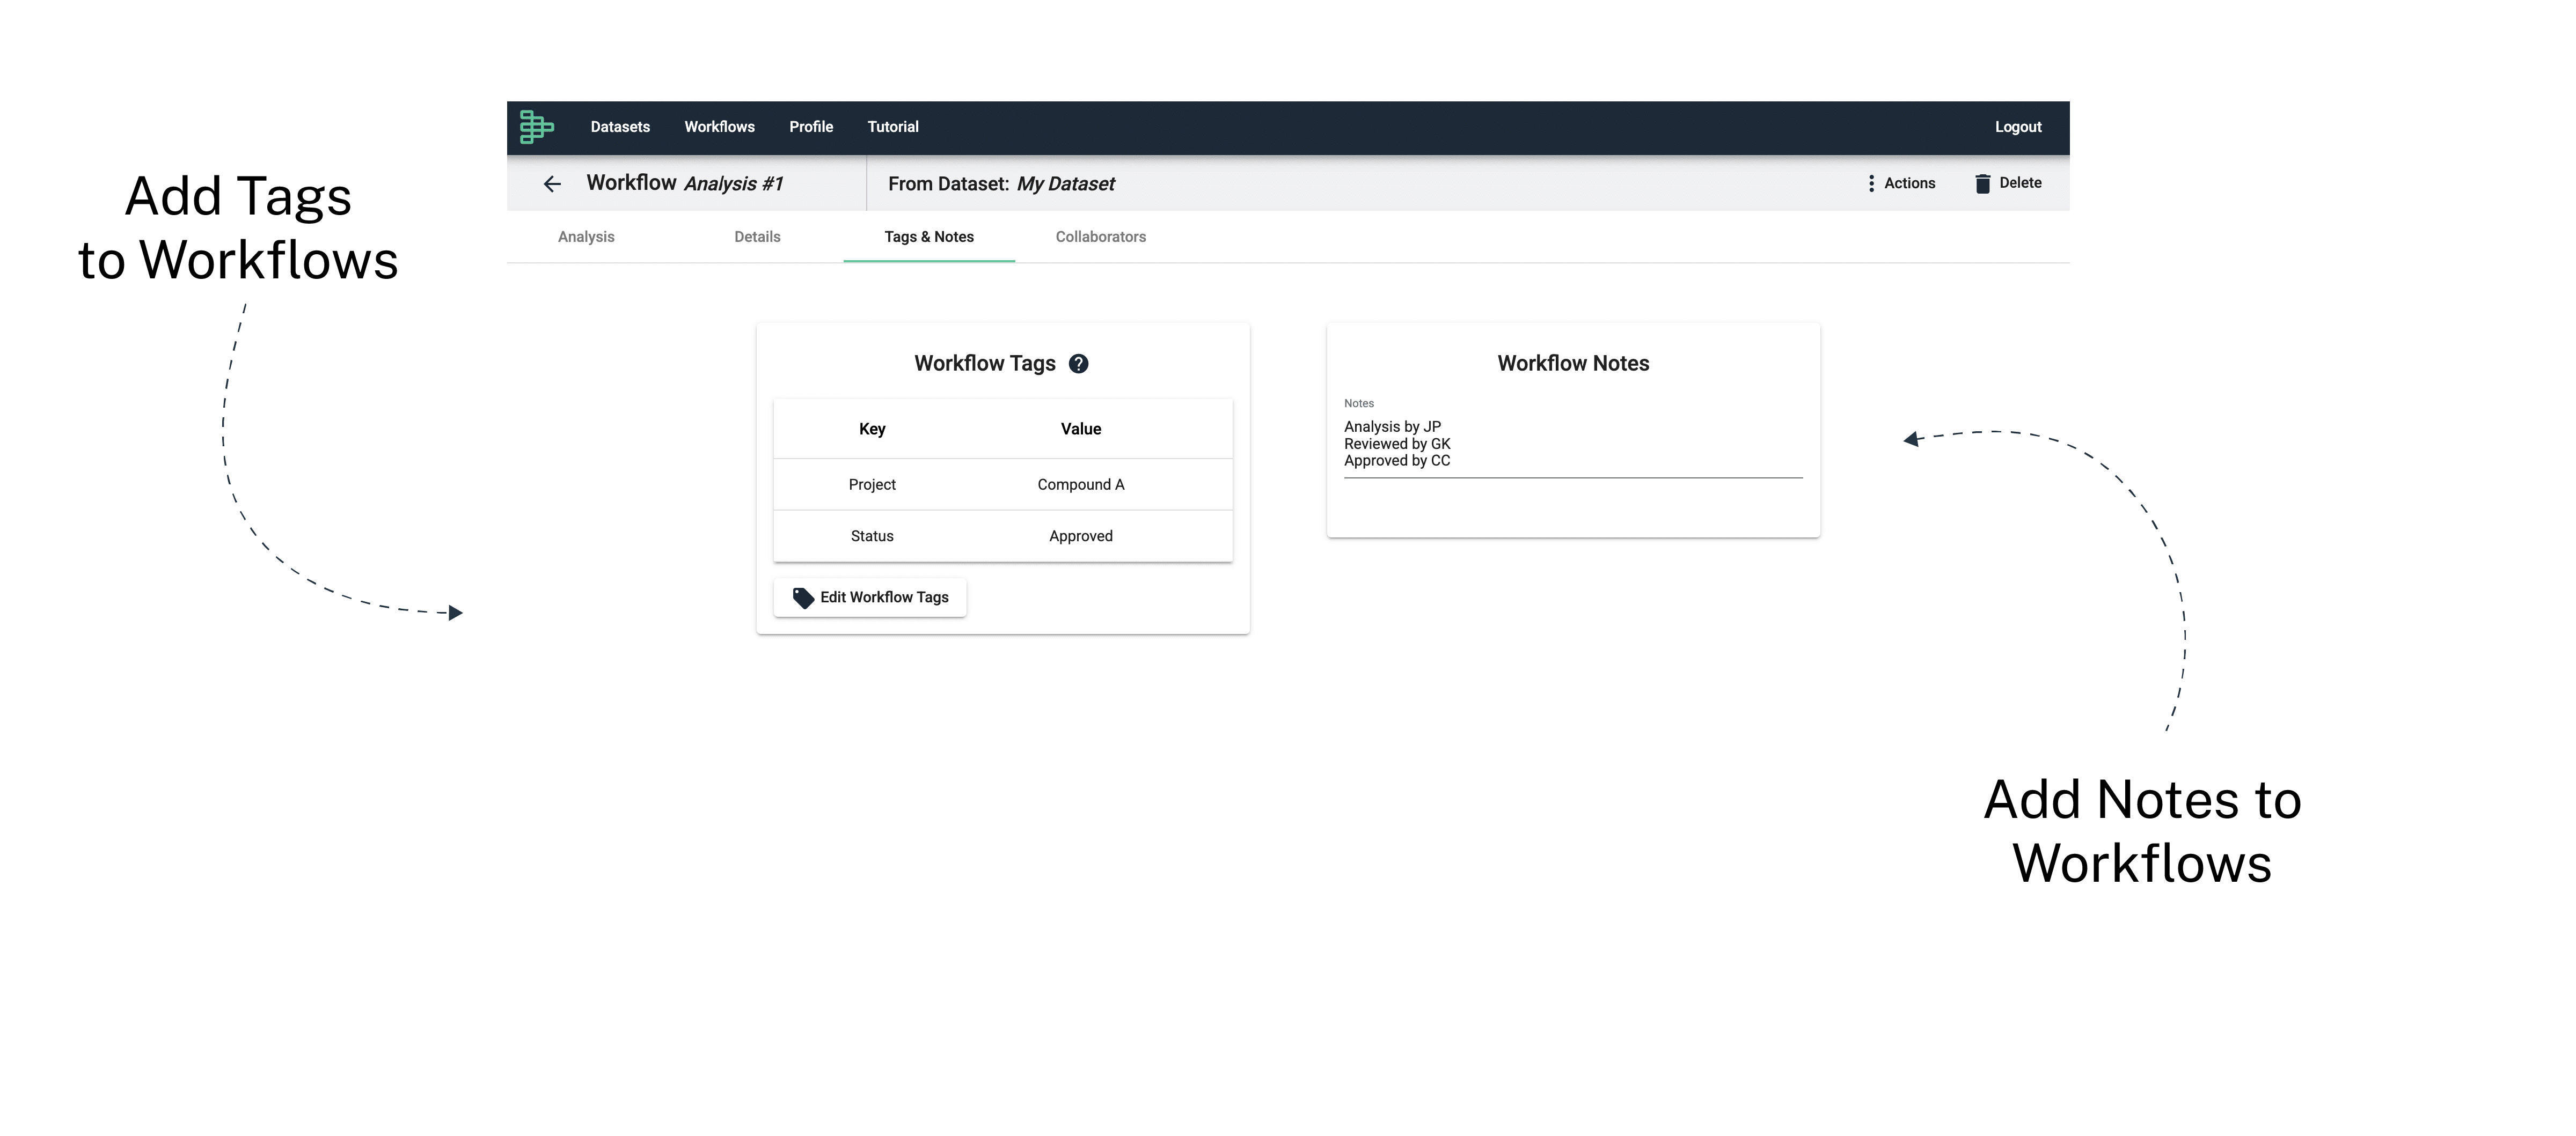The width and height of the screenshot is (2576, 1136).
Task: Click the three-dot Actions icon
Action: [x=1871, y=184]
